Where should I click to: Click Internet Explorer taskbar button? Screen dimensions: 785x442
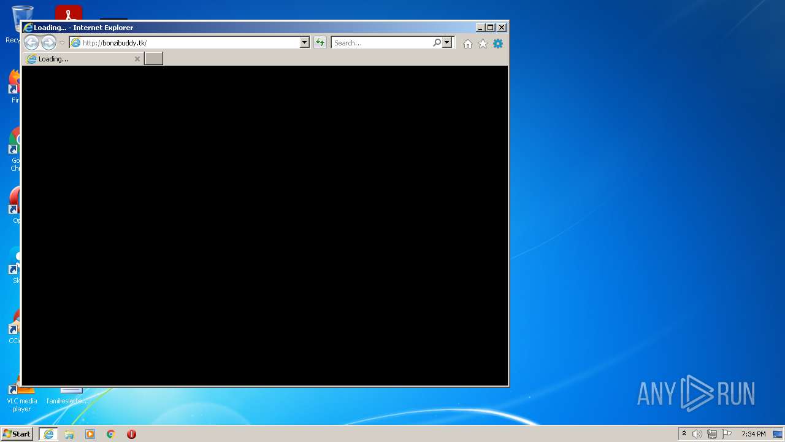(48, 434)
